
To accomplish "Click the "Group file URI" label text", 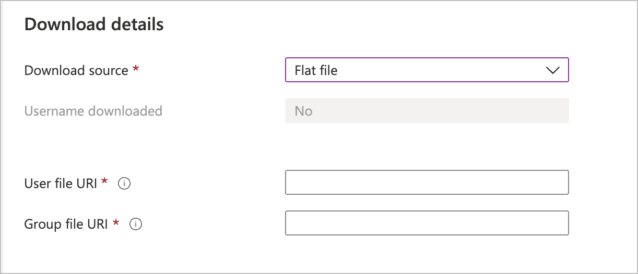I will pos(66,224).
